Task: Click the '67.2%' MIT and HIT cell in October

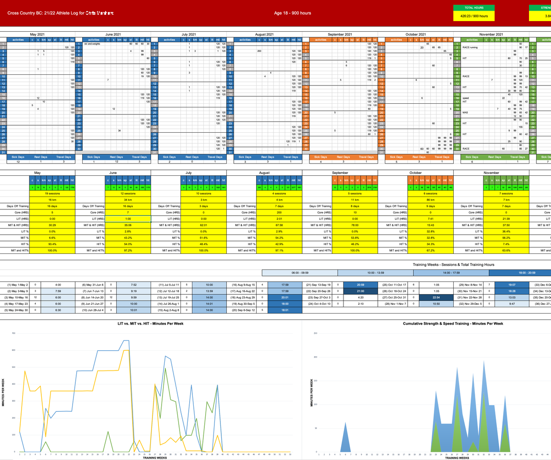Action: 431,250
